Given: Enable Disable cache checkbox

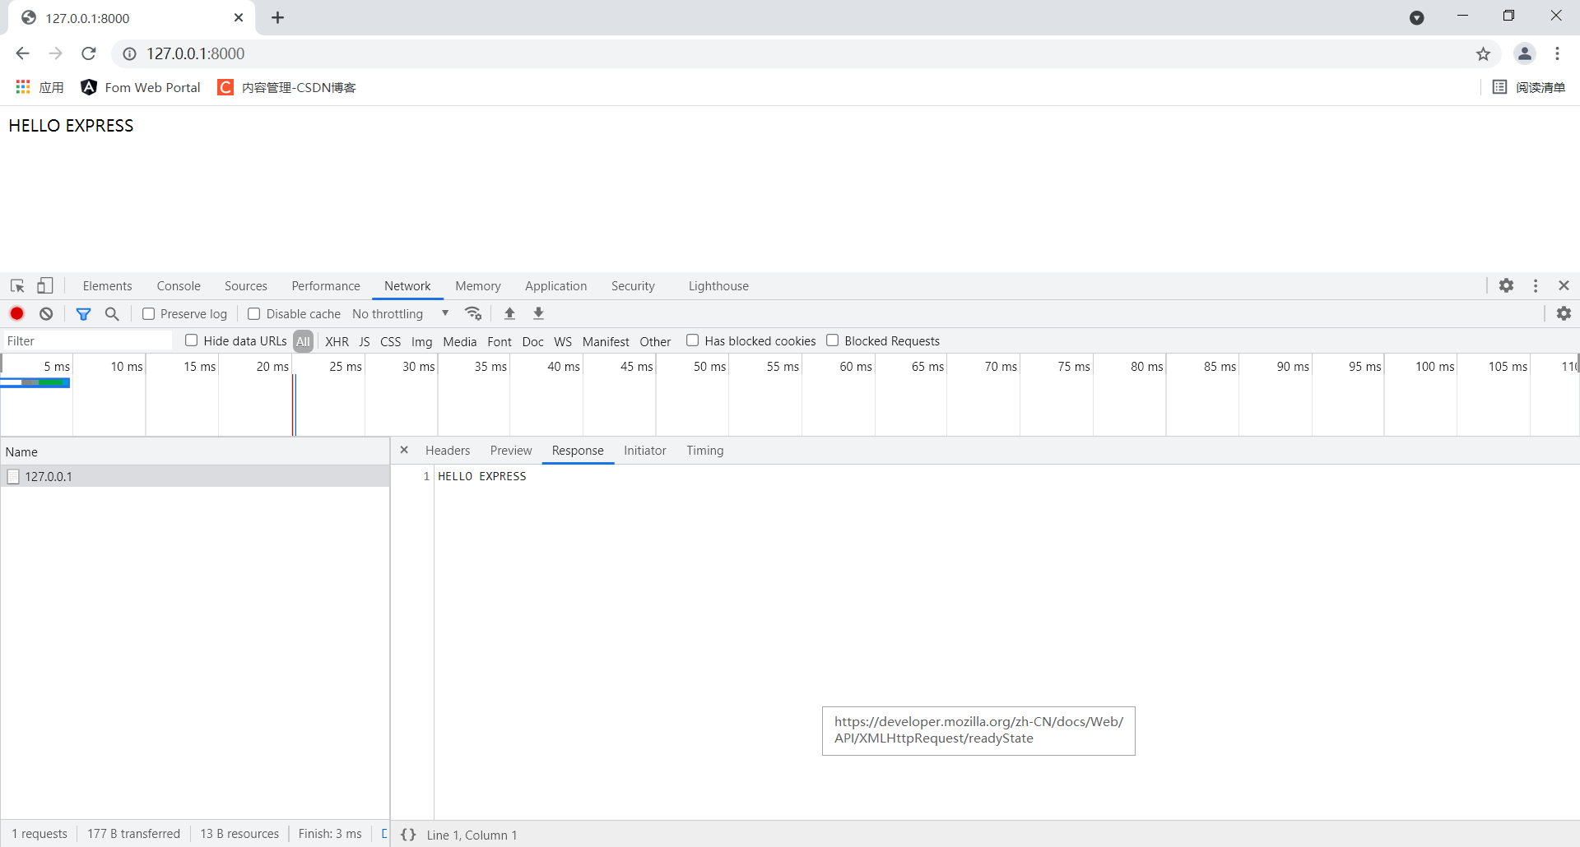Looking at the screenshot, I should [254, 313].
